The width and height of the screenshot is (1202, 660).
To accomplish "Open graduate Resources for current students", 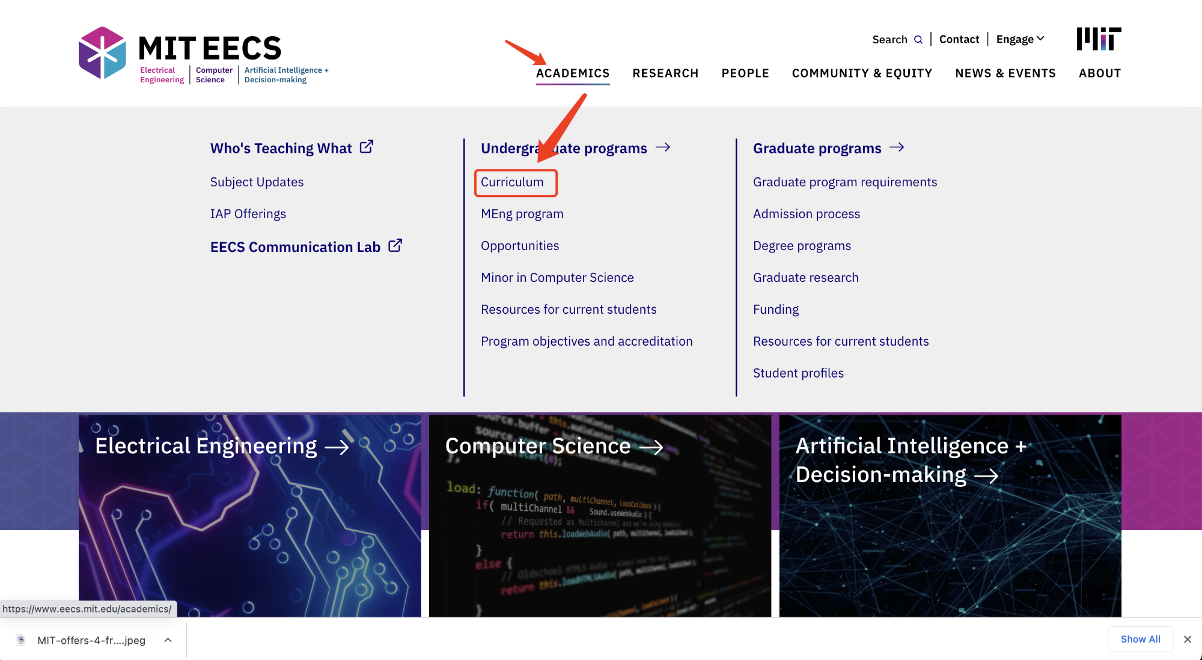I will [841, 341].
